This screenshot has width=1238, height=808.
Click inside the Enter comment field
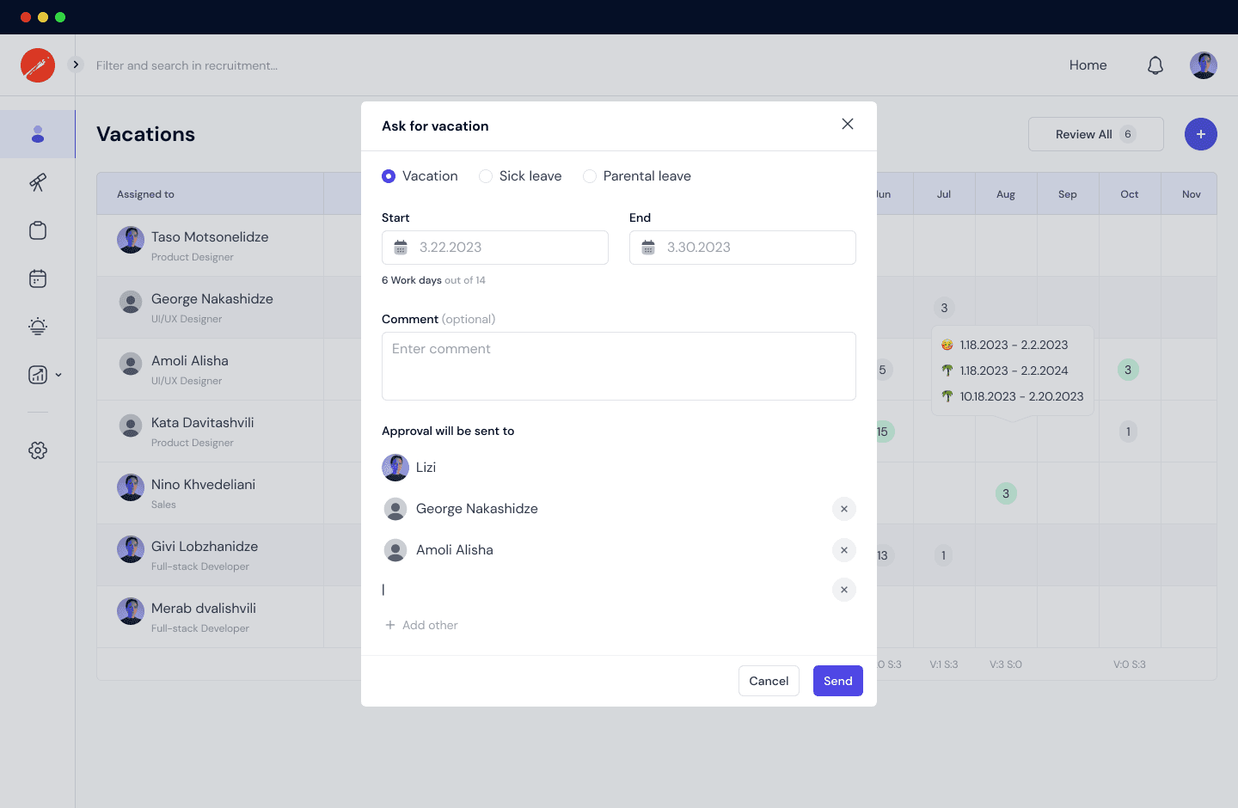pos(618,365)
